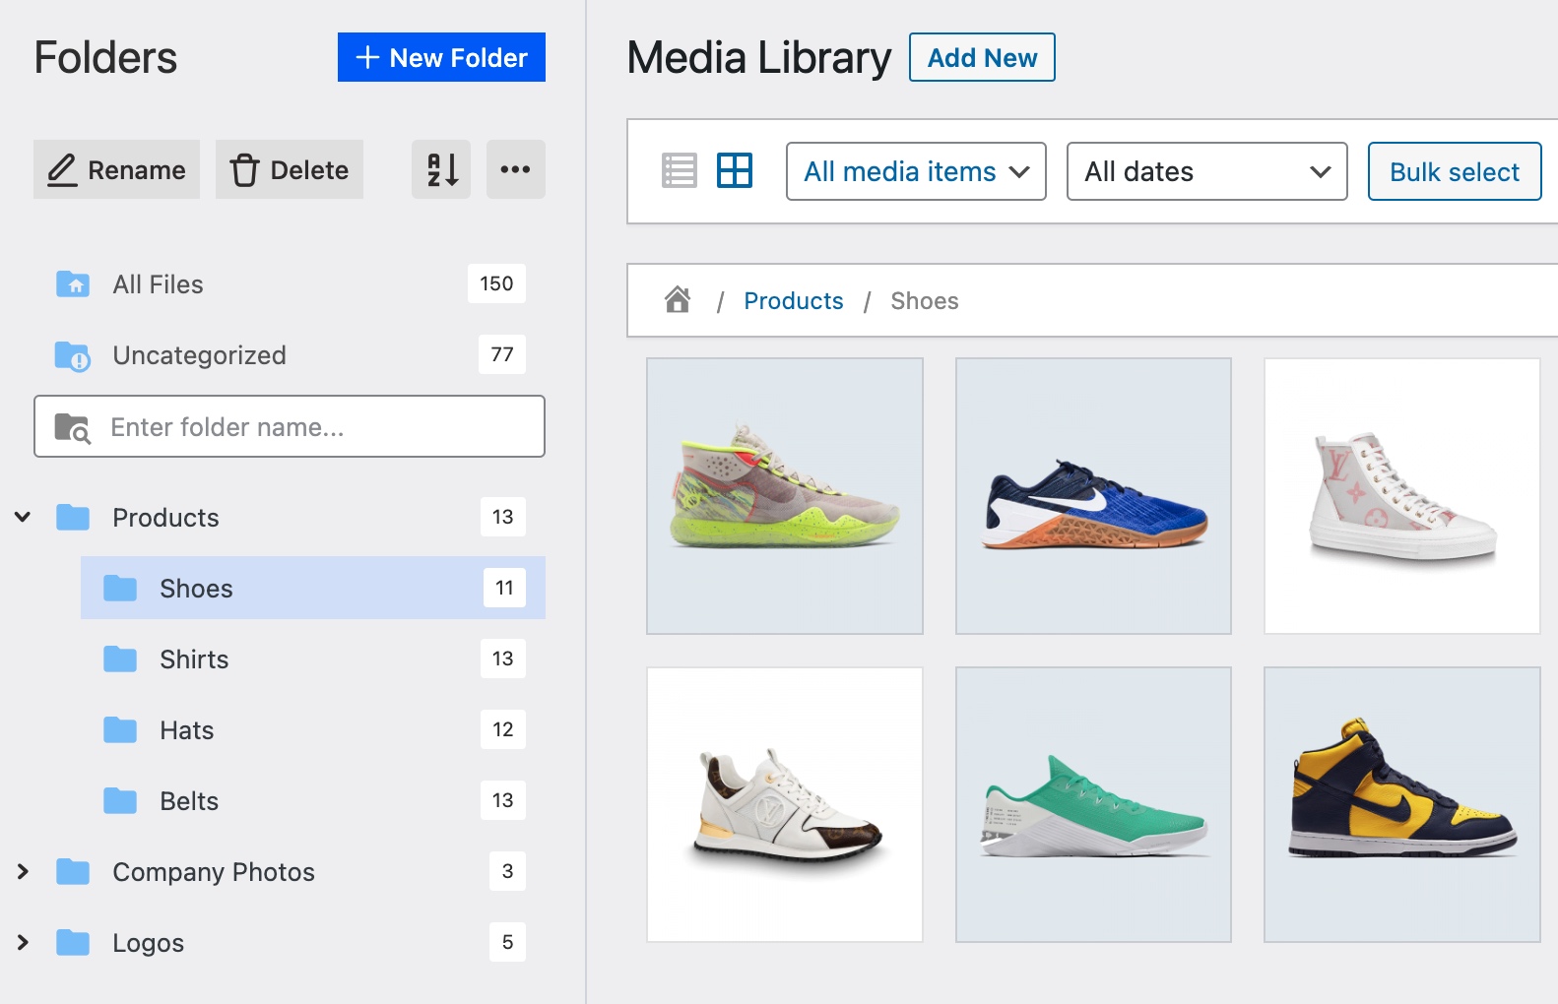Open the three-dots more options menu
Image resolution: width=1558 pixels, height=1004 pixels.
coord(515,169)
